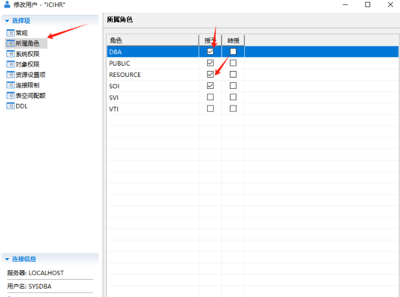Close the 修改用户 dialog

tap(390, 5)
